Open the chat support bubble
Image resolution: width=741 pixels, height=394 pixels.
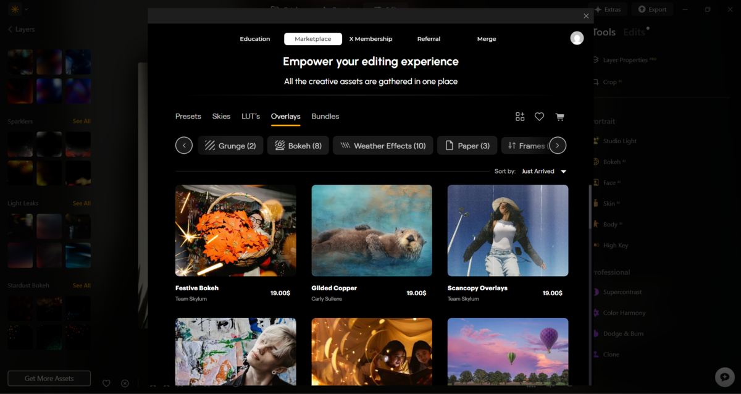724,376
